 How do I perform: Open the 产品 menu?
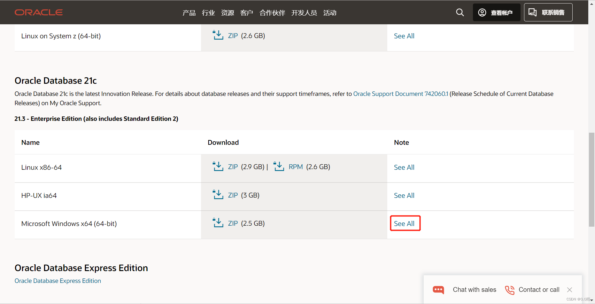[x=189, y=13]
